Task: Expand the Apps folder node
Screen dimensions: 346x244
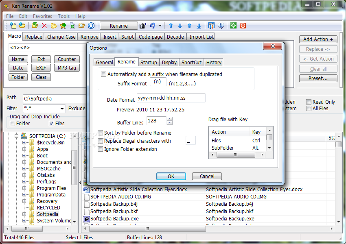Action: click(x=24, y=149)
